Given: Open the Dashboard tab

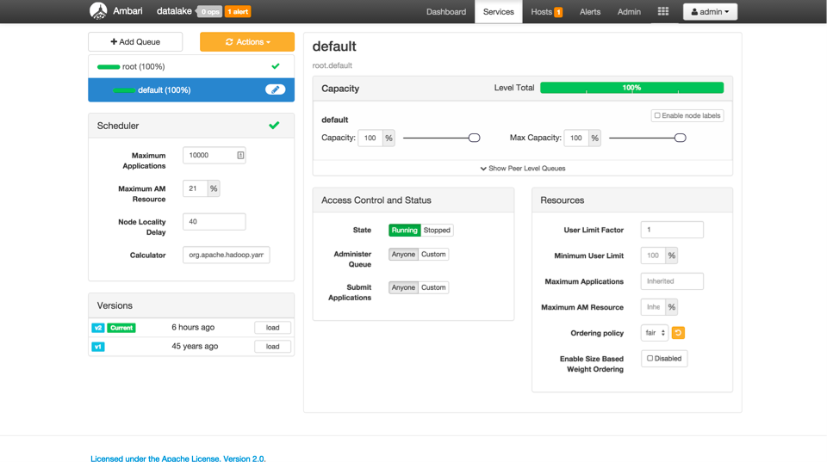Looking at the screenshot, I should (445, 12).
